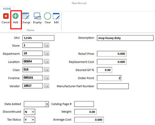
Task: Click the green Add icon
Action: coord(15,16)
